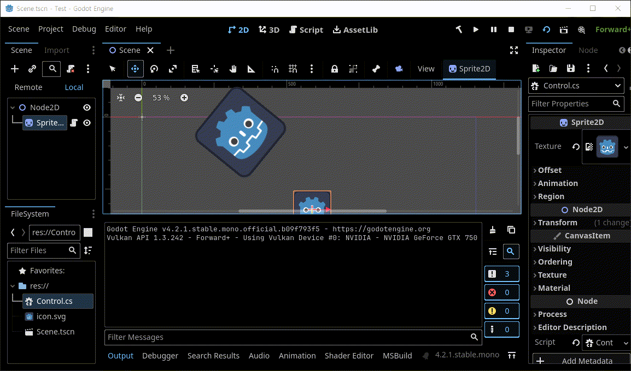Image resolution: width=631 pixels, height=371 pixels.
Task: Toggle warning messages filter in output
Action: coord(502,311)
